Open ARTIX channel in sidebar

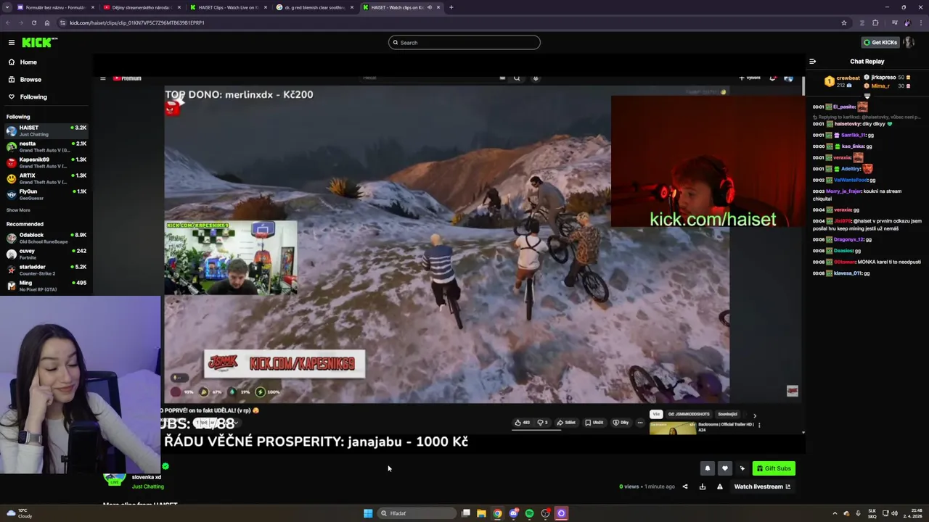(x=46, y=178)
